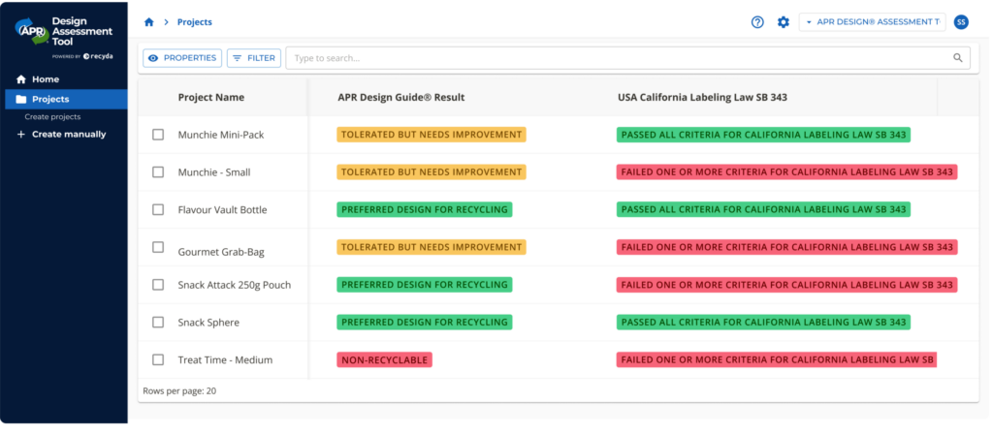
Task: Click USA California Labeling Law SB 343 header
Action: 702,98
